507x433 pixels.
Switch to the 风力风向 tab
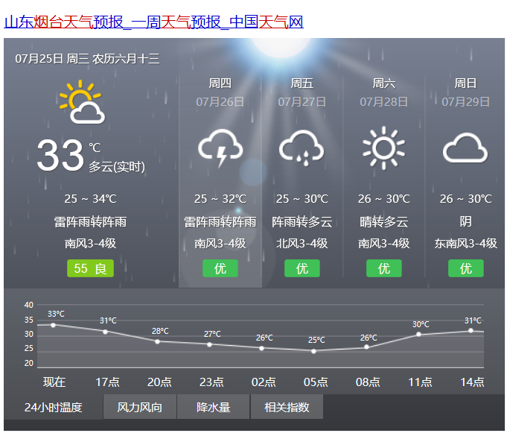(139, 408)
